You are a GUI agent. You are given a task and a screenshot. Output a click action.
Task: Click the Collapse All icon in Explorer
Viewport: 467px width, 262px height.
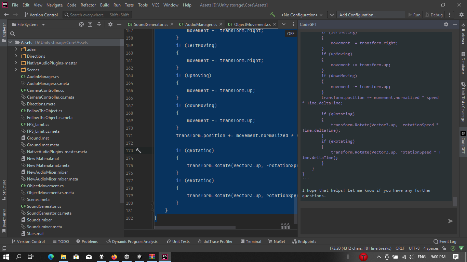[x=99, y=24]
